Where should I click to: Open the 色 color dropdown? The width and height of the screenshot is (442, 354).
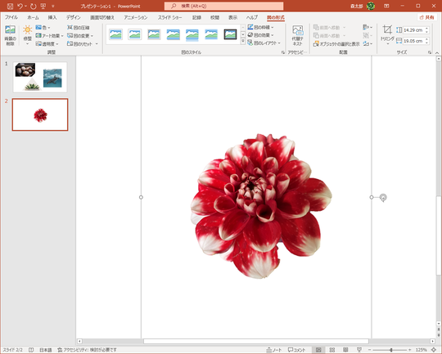[43, 28]
